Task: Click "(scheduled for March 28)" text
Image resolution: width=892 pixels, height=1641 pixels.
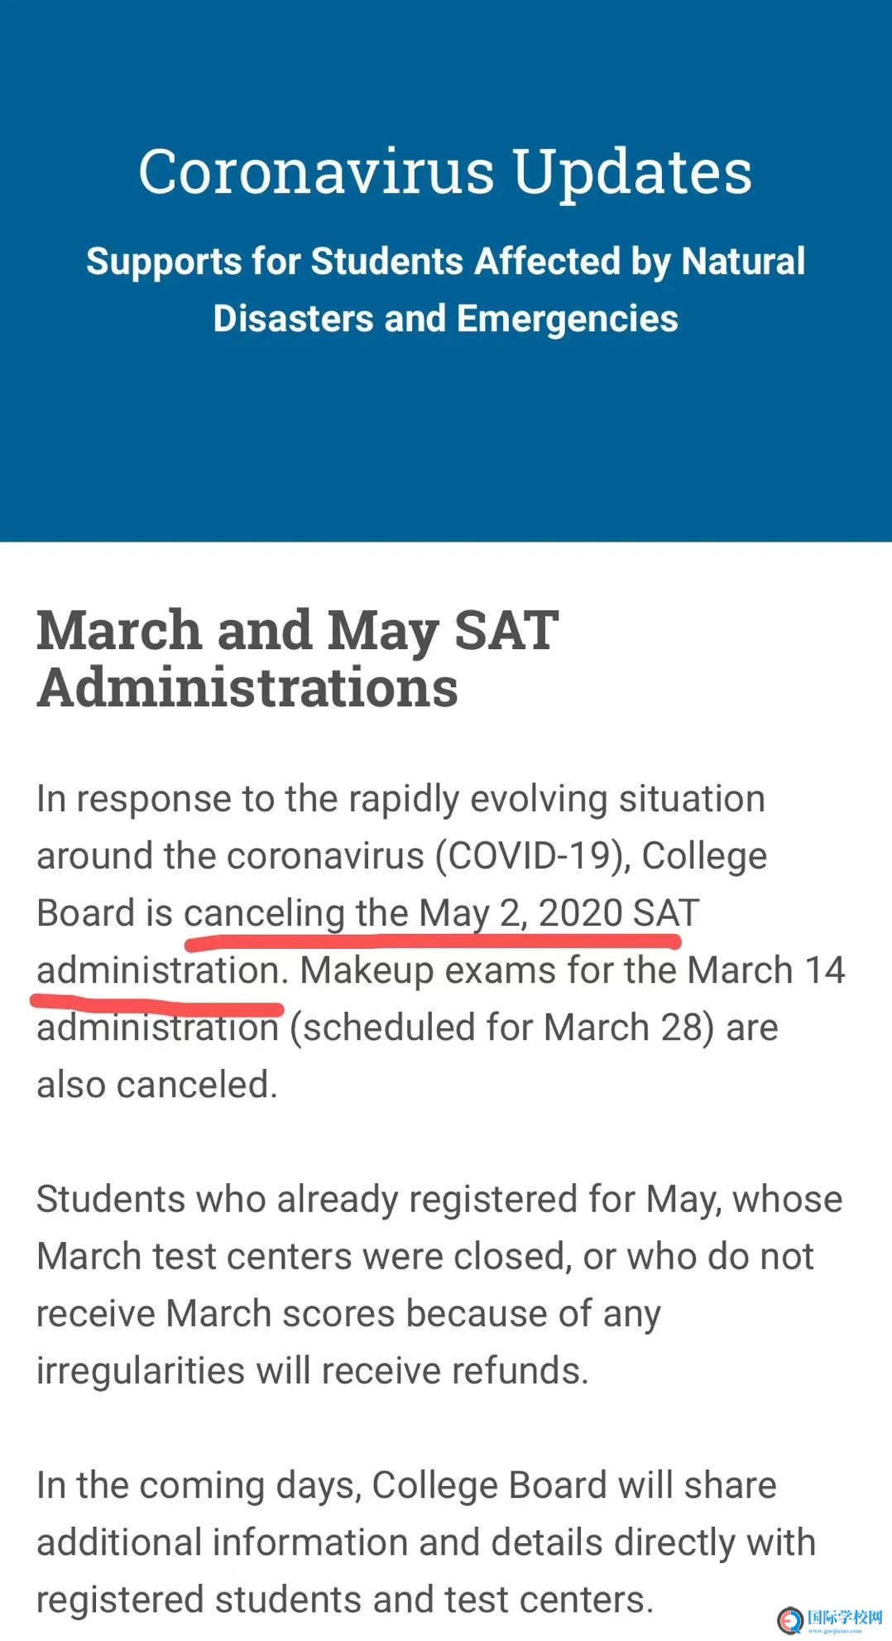Action: click(x=502, y=1027)
